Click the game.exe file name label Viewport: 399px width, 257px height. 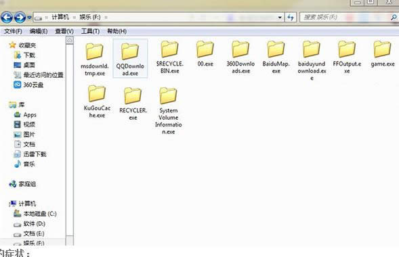click(x=383, y=64)
